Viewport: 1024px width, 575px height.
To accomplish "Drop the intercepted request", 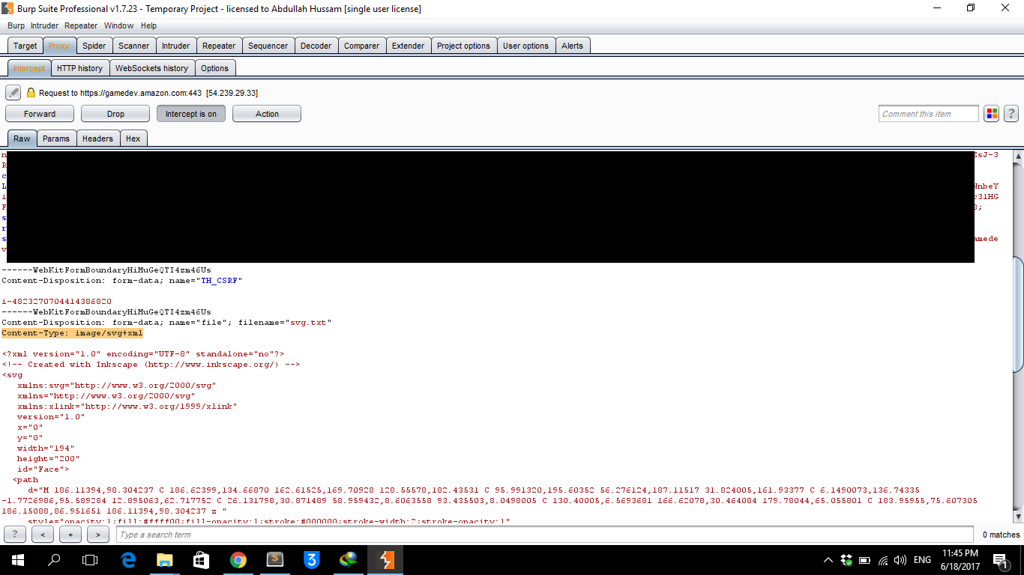I will point(115,114).
